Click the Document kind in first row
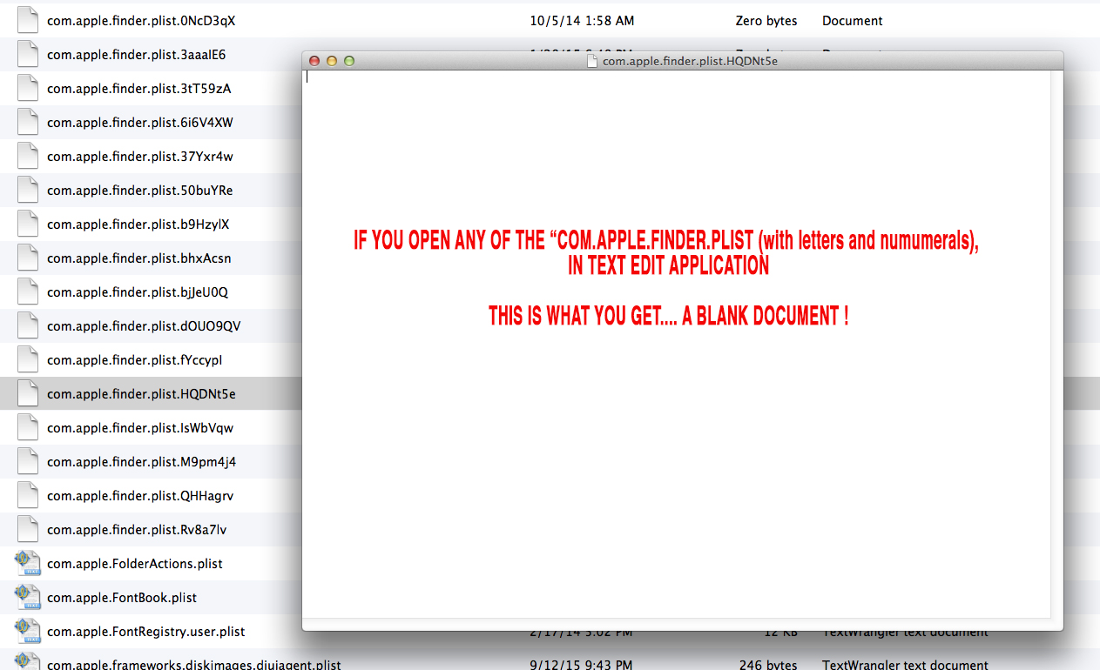The width and height of the screenshot is (1100, 670). 853,21
